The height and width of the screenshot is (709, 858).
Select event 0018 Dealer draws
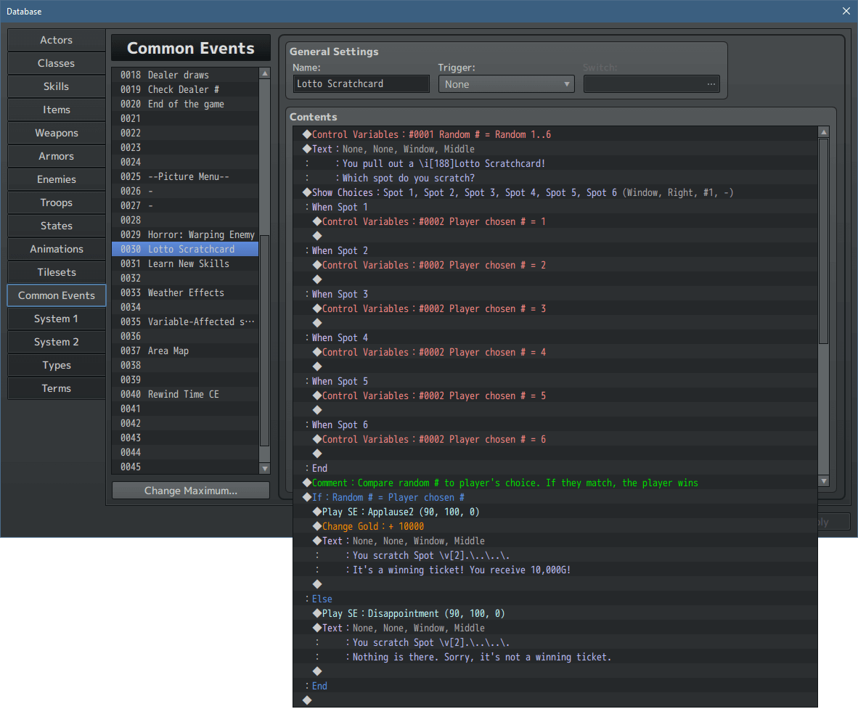pyautogui.click(x=185, y=75)
